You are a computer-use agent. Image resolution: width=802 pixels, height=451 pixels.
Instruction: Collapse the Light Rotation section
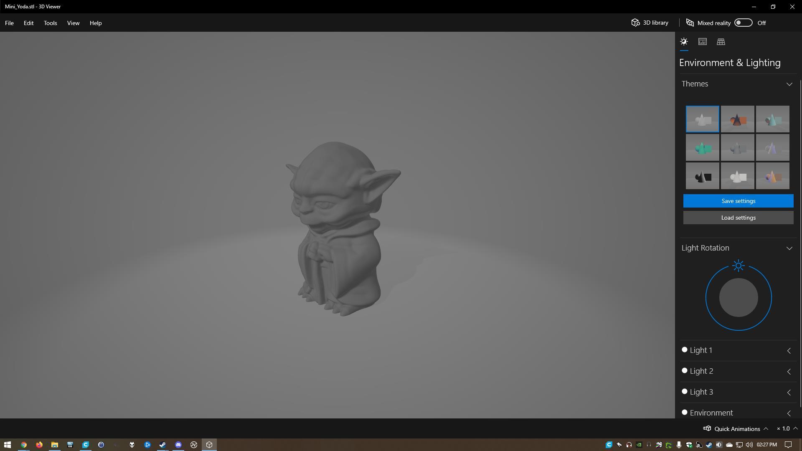point(789,248)
